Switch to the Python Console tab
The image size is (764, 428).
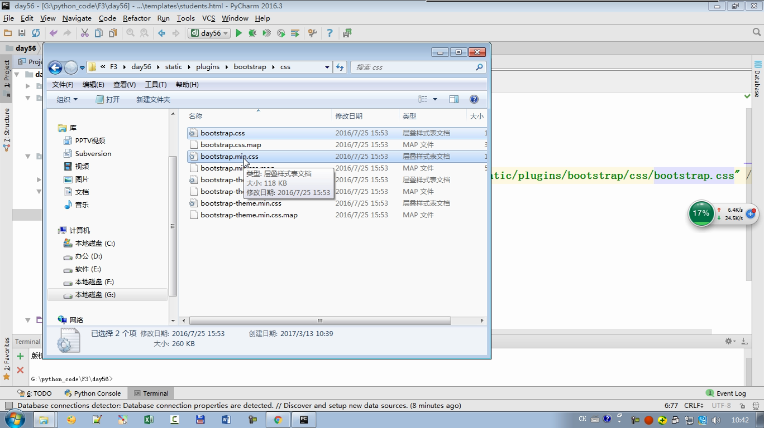pos(92,393)
